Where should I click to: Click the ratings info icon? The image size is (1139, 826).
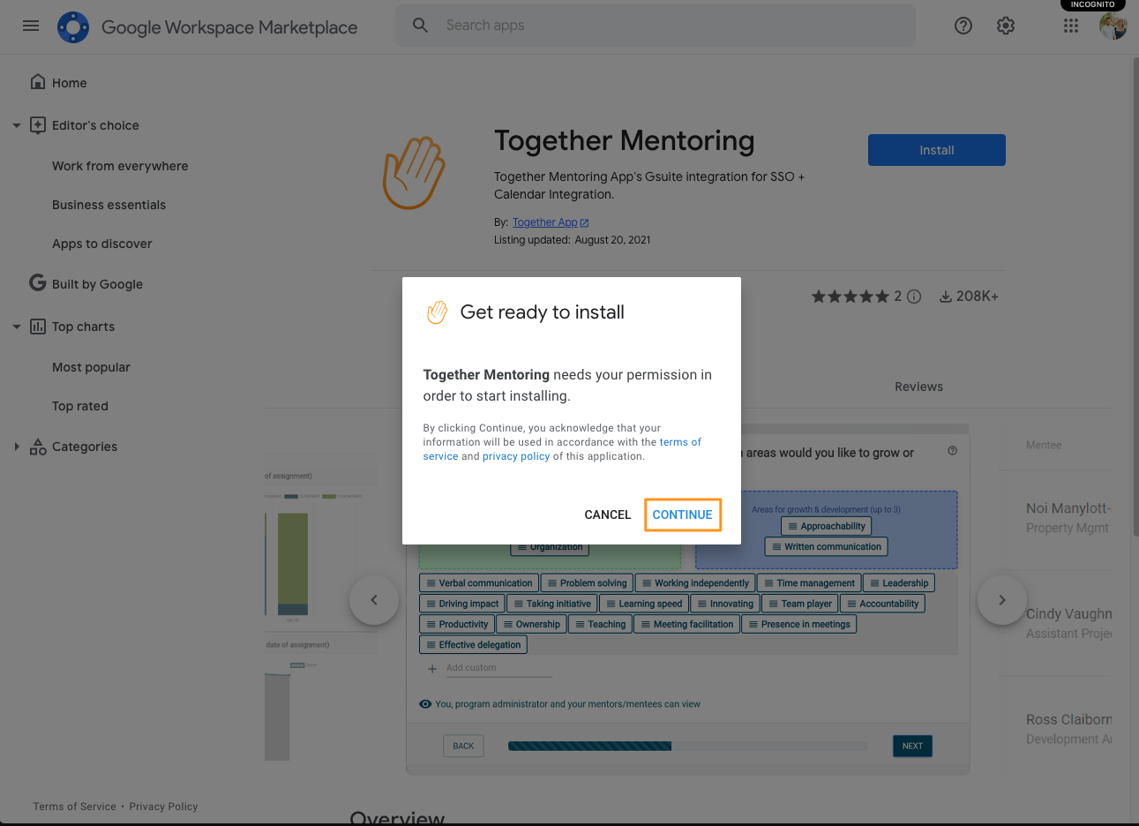click(914, 297)
